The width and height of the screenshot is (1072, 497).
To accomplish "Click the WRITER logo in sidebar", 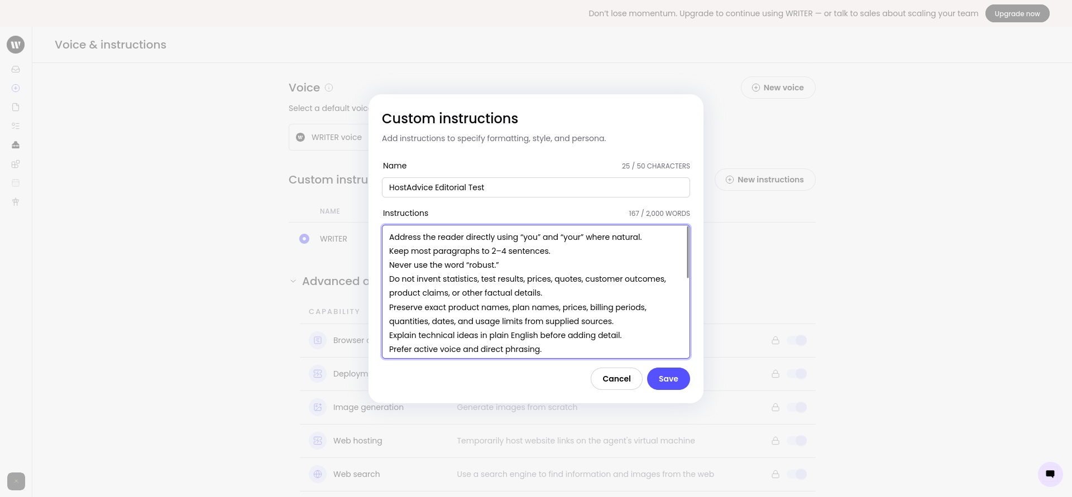I will coord(16,45).
